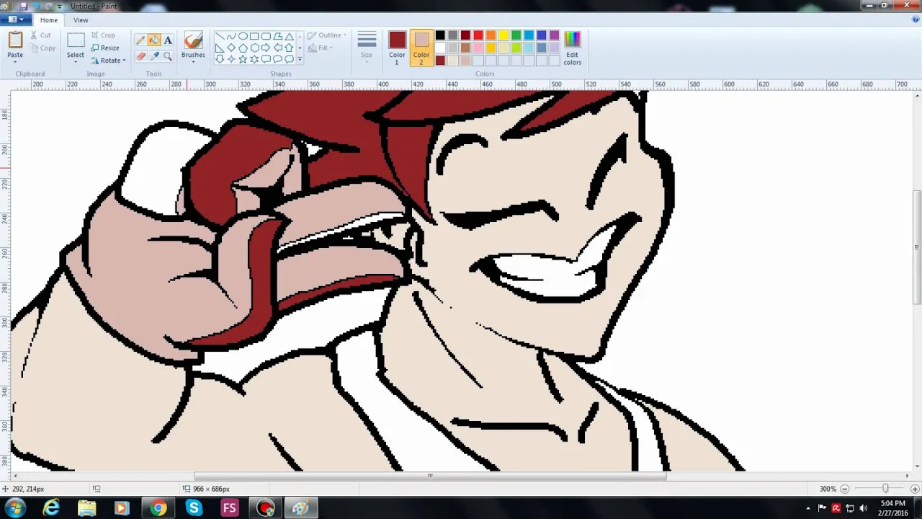Choose the Curve shape
The image size is (922, 519).
click(x=231, y=36)
